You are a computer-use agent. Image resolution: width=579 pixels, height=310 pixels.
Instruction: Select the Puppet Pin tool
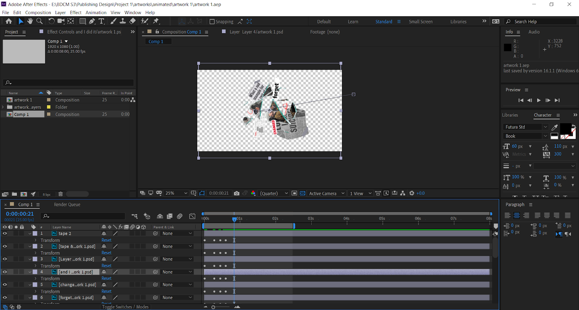pos(156,21)
